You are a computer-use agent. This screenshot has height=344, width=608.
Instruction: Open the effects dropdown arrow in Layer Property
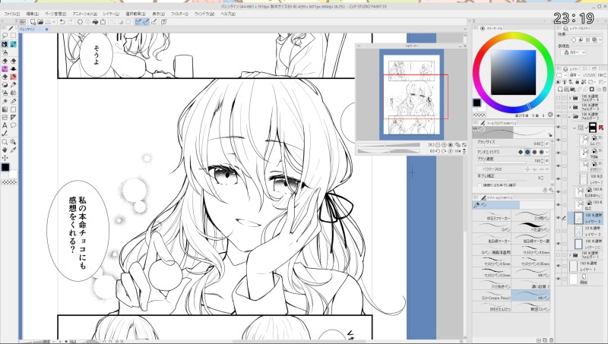tap(600, 39)
